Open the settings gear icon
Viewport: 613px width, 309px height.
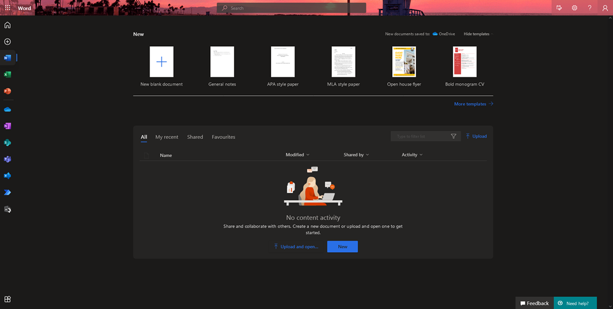coord(574,8)
